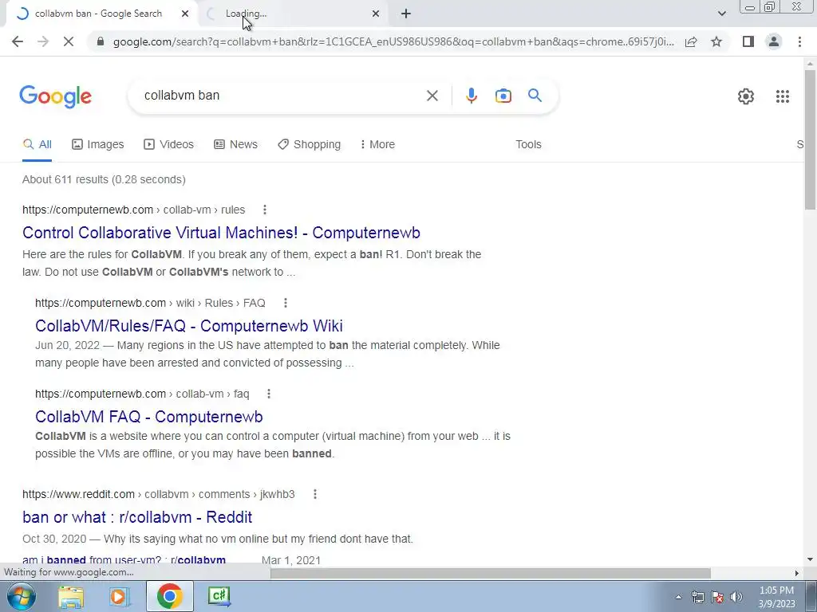Open a new tab

click(406, 14)
